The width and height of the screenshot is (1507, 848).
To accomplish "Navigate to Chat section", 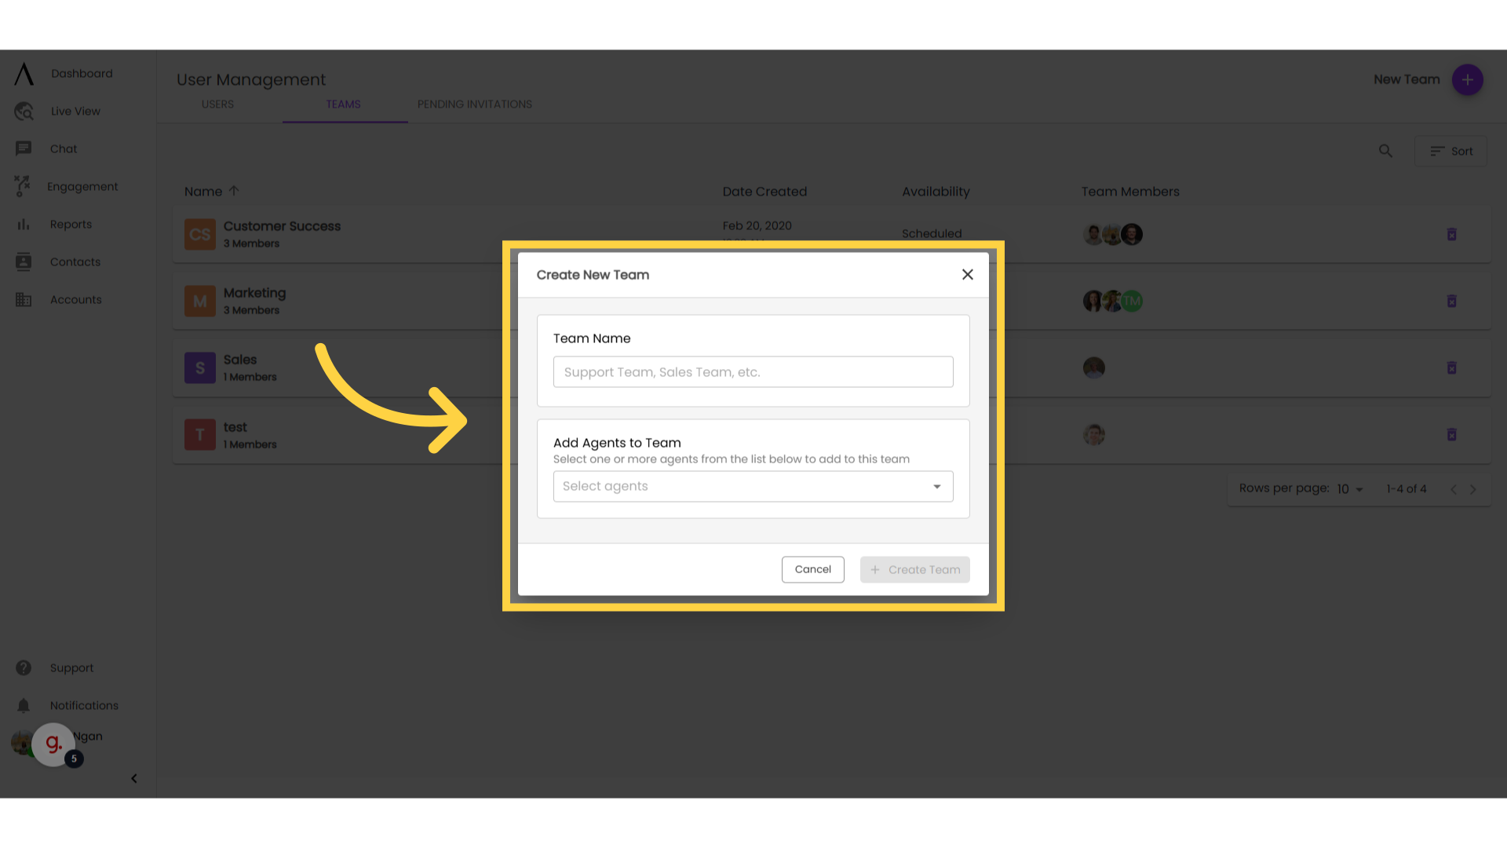I will pos(63,148).
